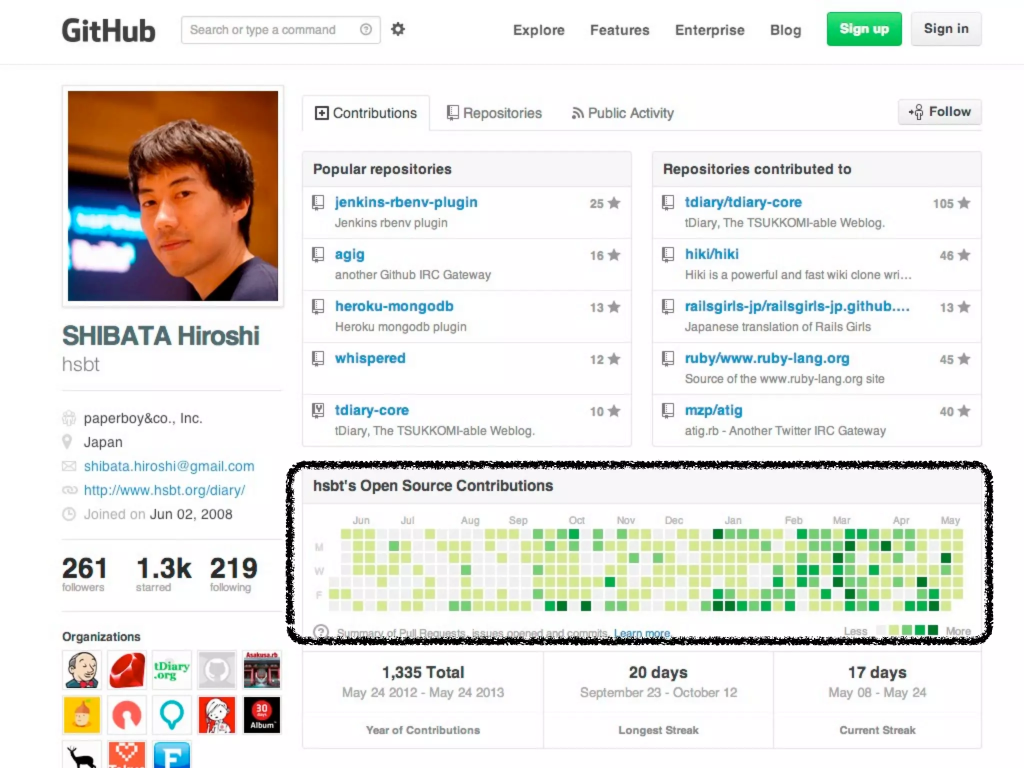Image resolution: width=1024 pixels, height=768 pixels.
Task: Click darkest green legend swatch near More
Action: click(932, 630)
